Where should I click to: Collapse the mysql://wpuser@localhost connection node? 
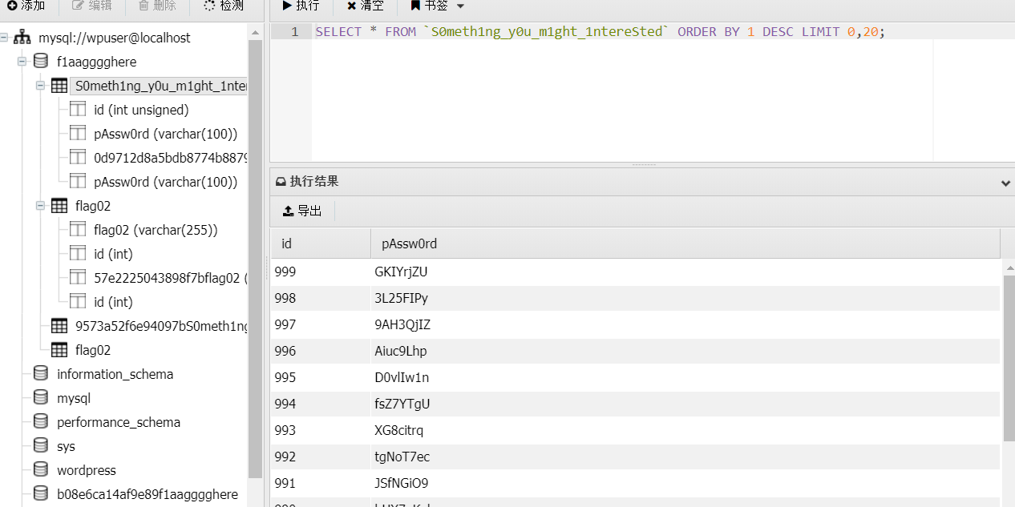tap(5, 38)
